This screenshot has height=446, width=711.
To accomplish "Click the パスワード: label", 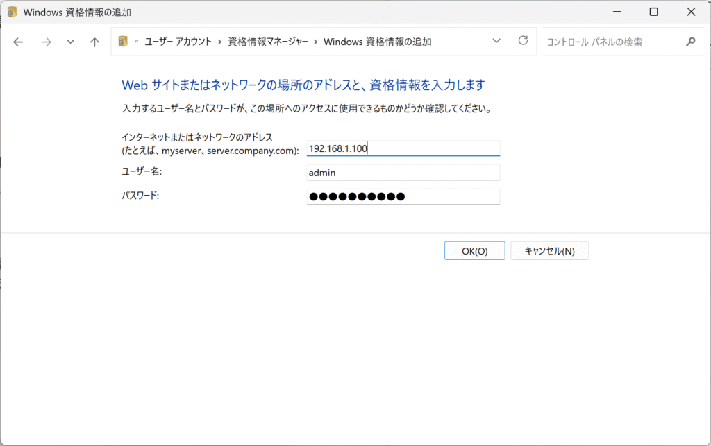I will coord(140,196).
